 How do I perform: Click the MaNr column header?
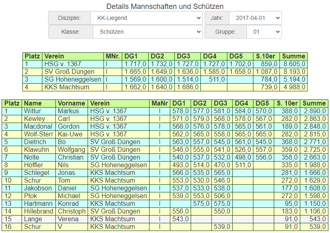click(159, 104)
